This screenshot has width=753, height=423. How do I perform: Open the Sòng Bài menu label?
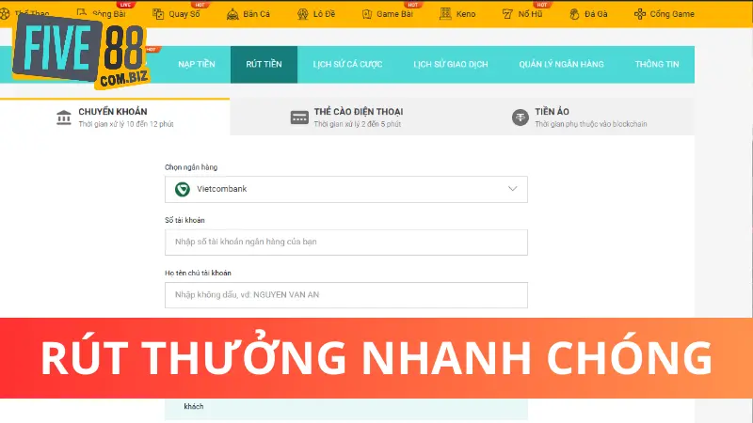pos(109,14)
